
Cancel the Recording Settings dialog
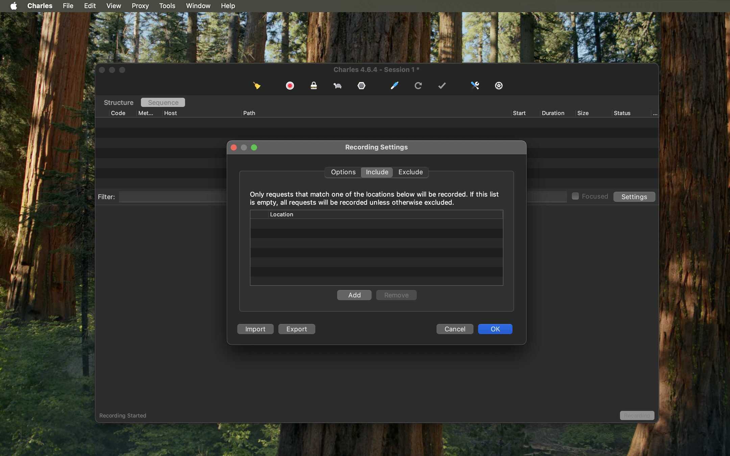pos(455,329)
